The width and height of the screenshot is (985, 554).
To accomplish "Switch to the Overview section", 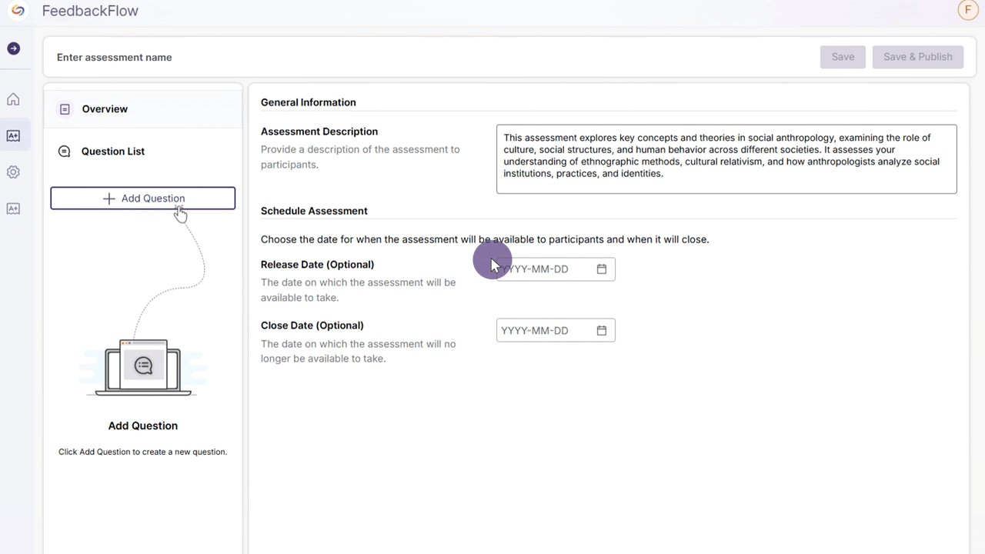I will click(105, 109).
